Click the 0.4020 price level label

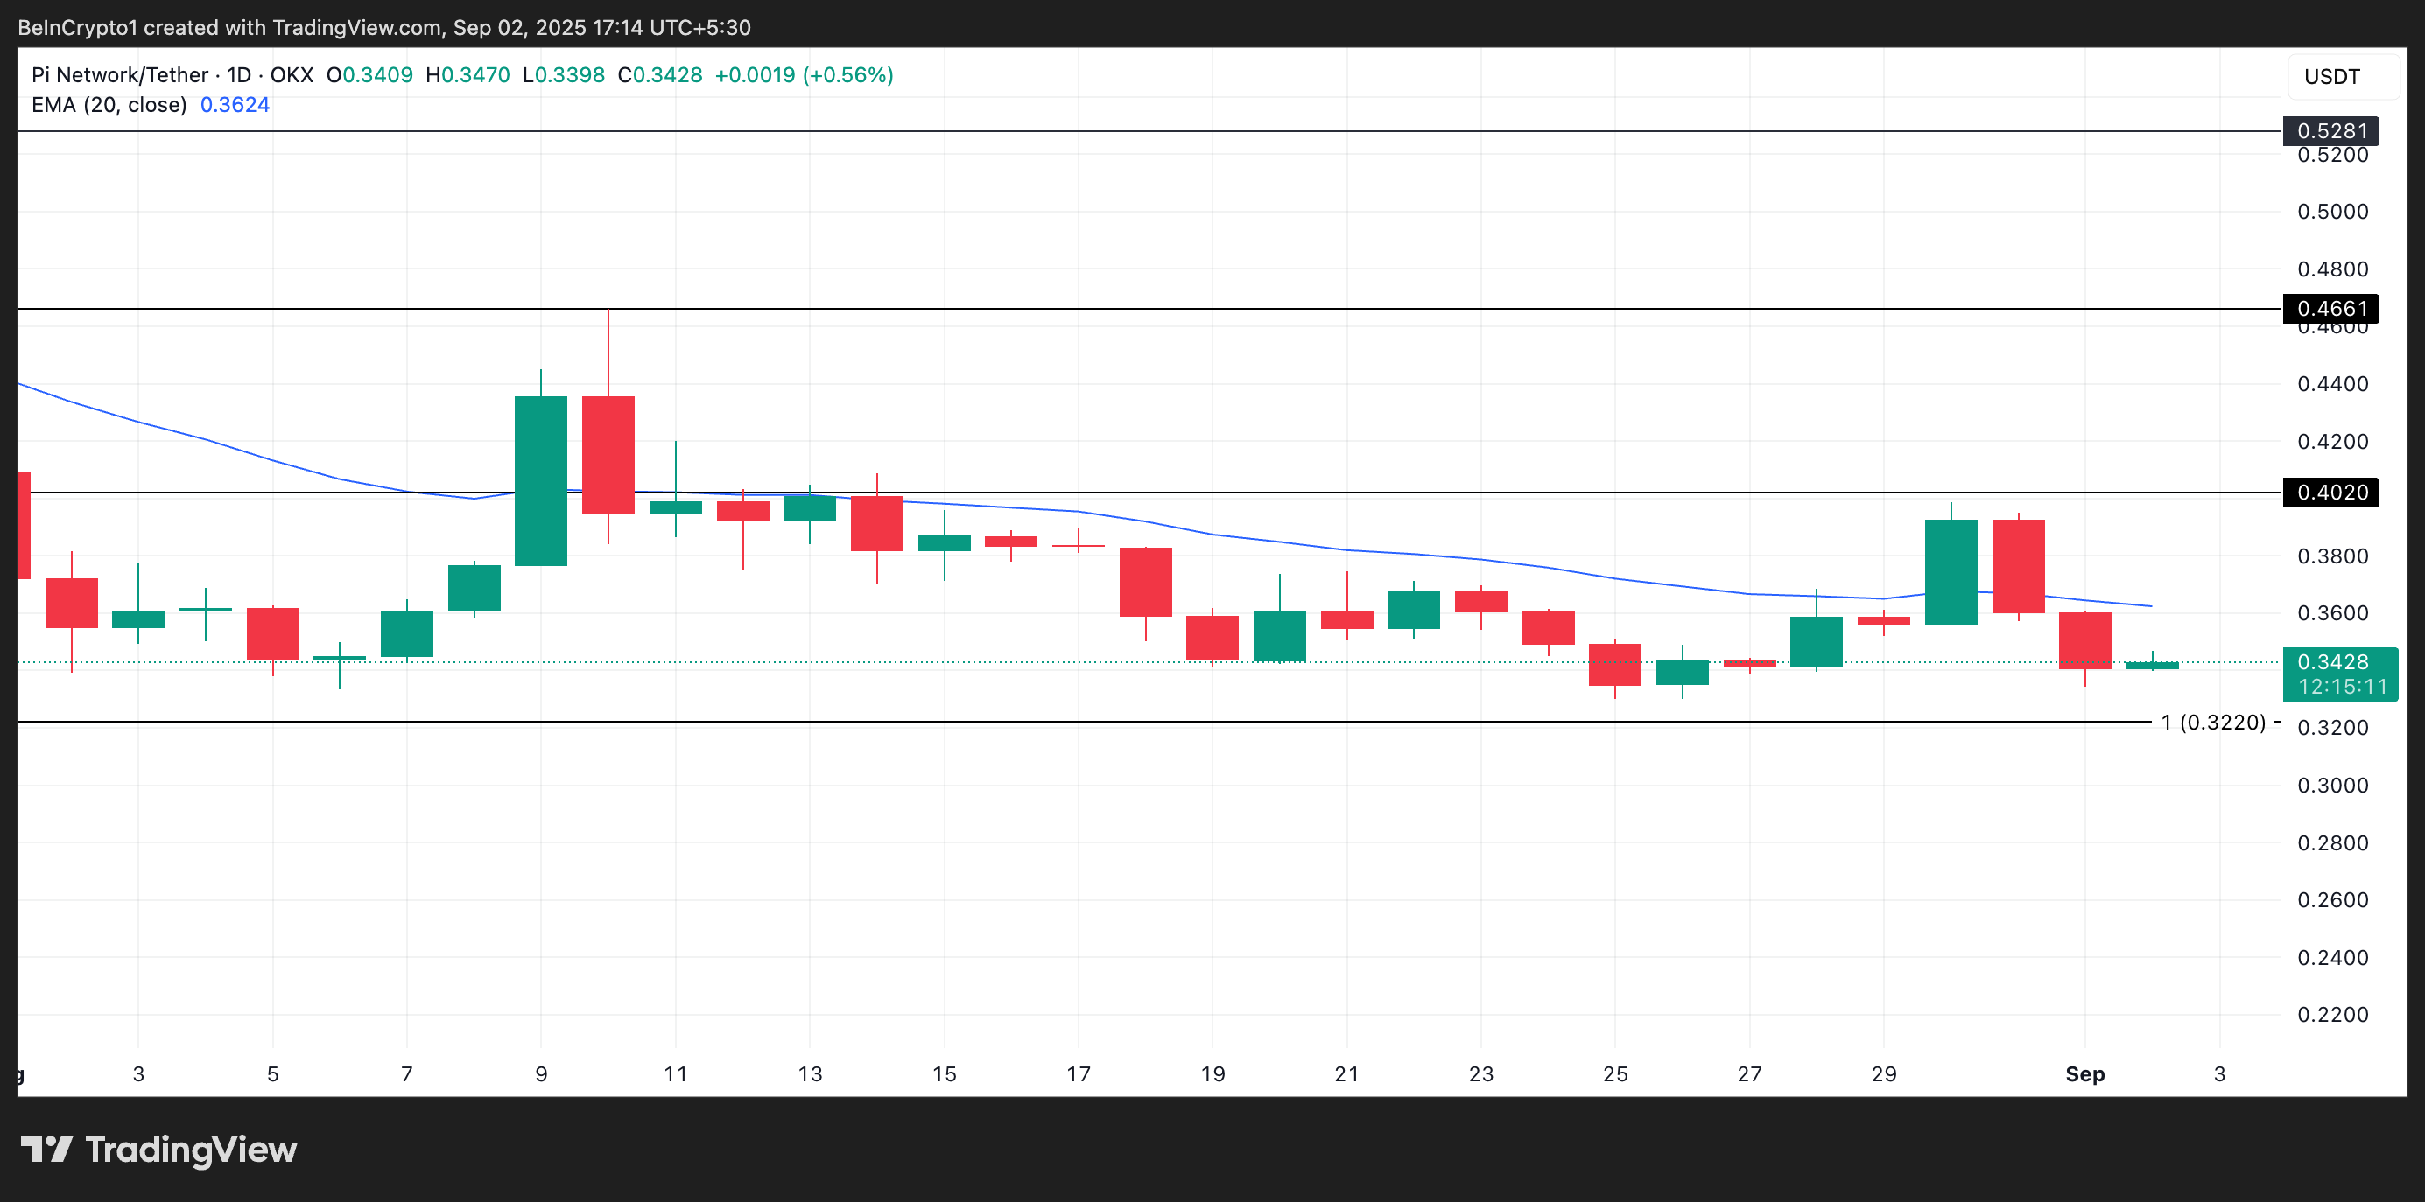[2330, 492]
